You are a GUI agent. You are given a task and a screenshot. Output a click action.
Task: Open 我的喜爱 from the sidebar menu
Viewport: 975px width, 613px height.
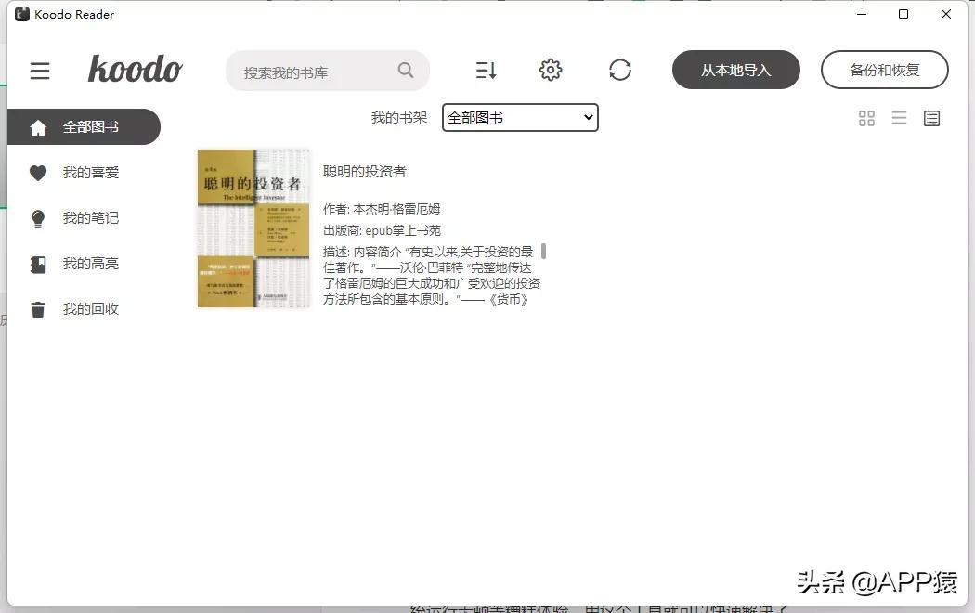[x=91, y=173]
